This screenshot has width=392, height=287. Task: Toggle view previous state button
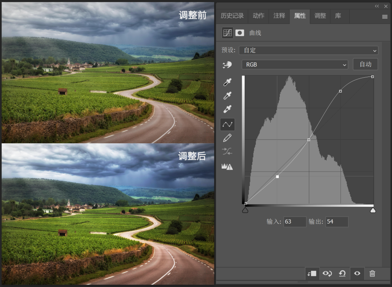pos(327,274)
